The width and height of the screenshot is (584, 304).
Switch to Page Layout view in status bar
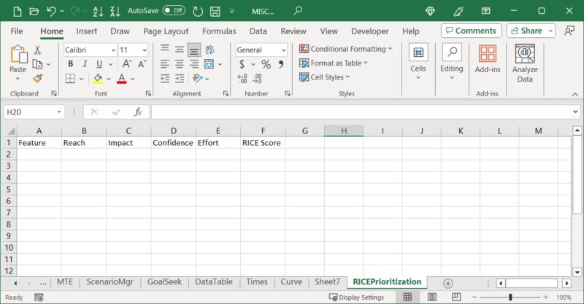click(432, 297)
